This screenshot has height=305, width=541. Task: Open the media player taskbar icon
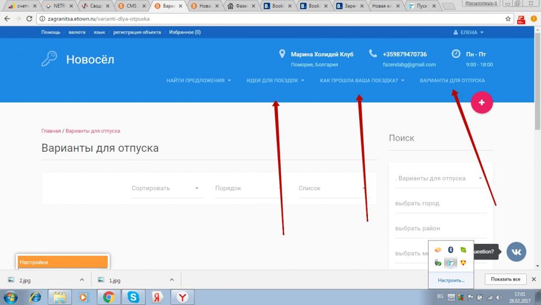pos(84,297)
